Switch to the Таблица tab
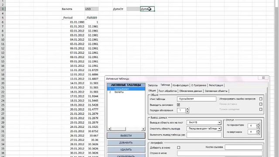This screenshot has width=279, height=157. pyautogui.click(x=165, y=85)
